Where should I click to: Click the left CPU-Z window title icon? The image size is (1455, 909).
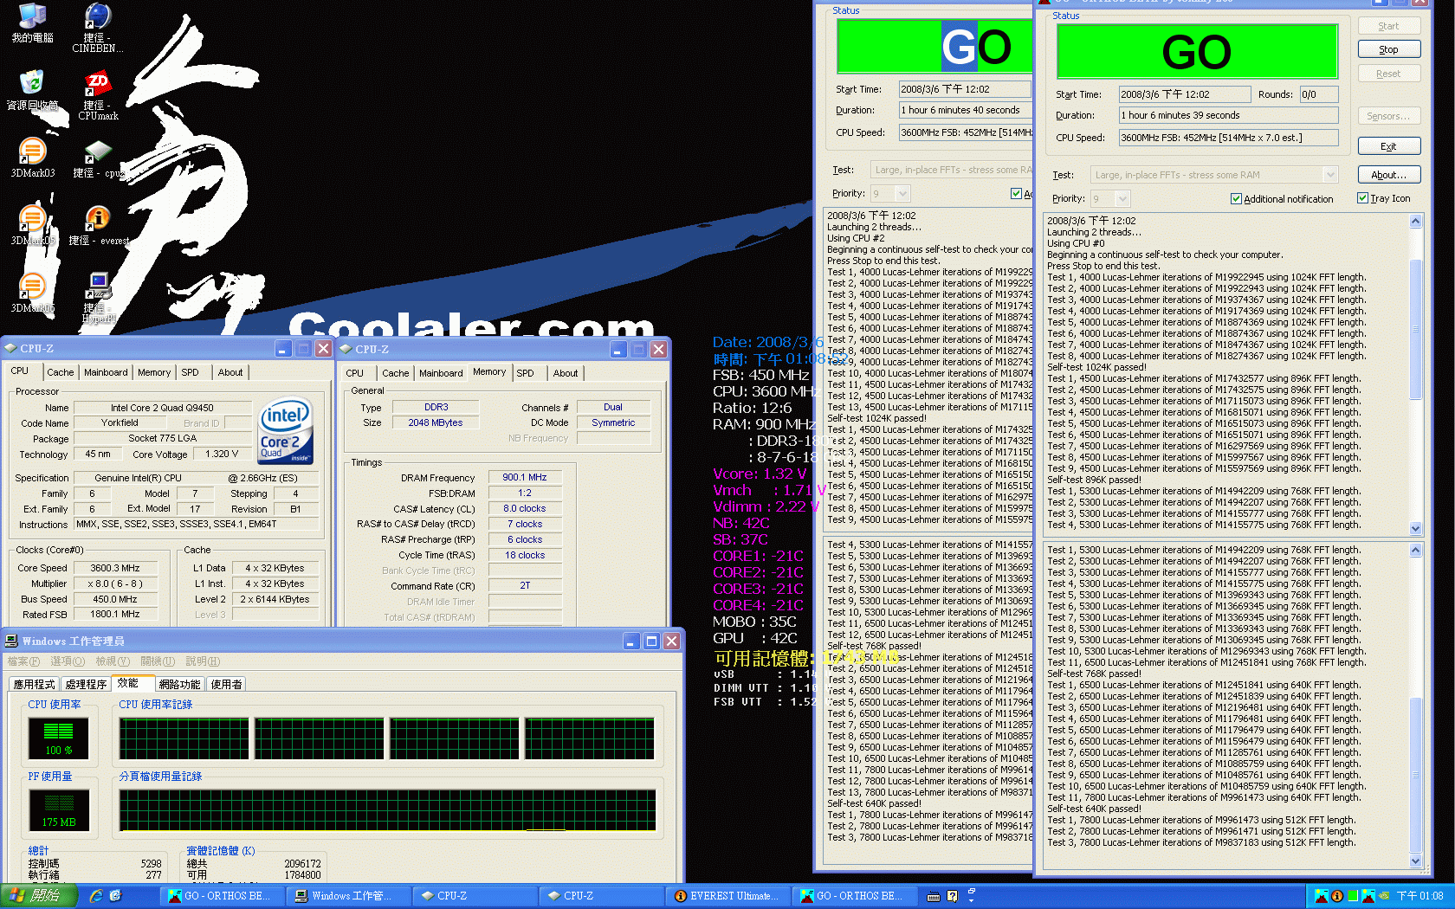tap(10, 348)
